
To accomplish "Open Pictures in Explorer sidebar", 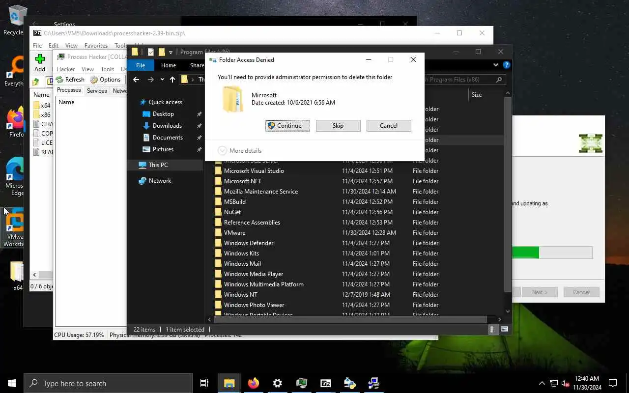I will coord(163,149).
